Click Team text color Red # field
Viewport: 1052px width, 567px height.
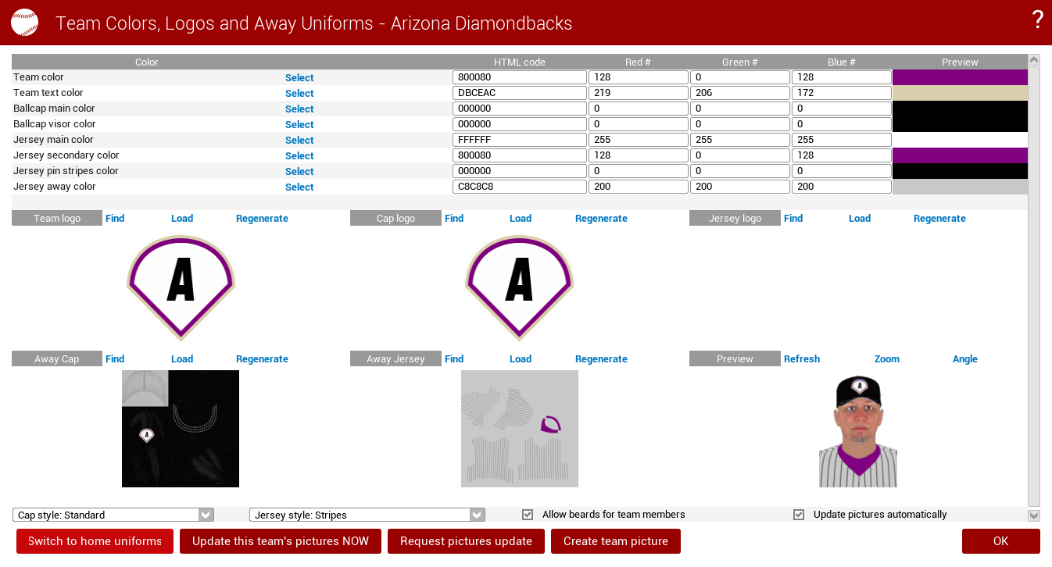click(639, 93)
